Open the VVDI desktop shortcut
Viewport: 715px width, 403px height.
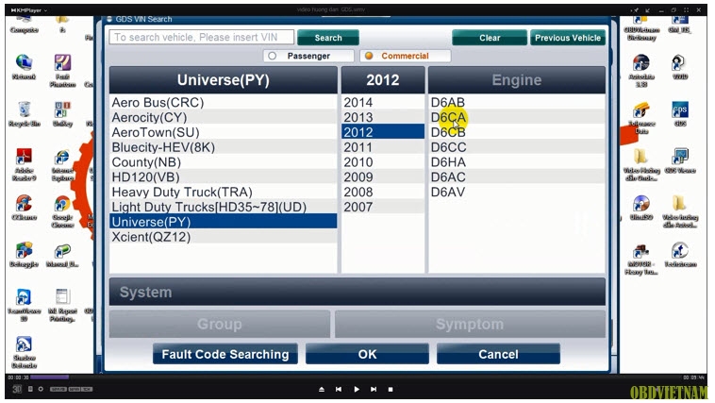point(680,66)
